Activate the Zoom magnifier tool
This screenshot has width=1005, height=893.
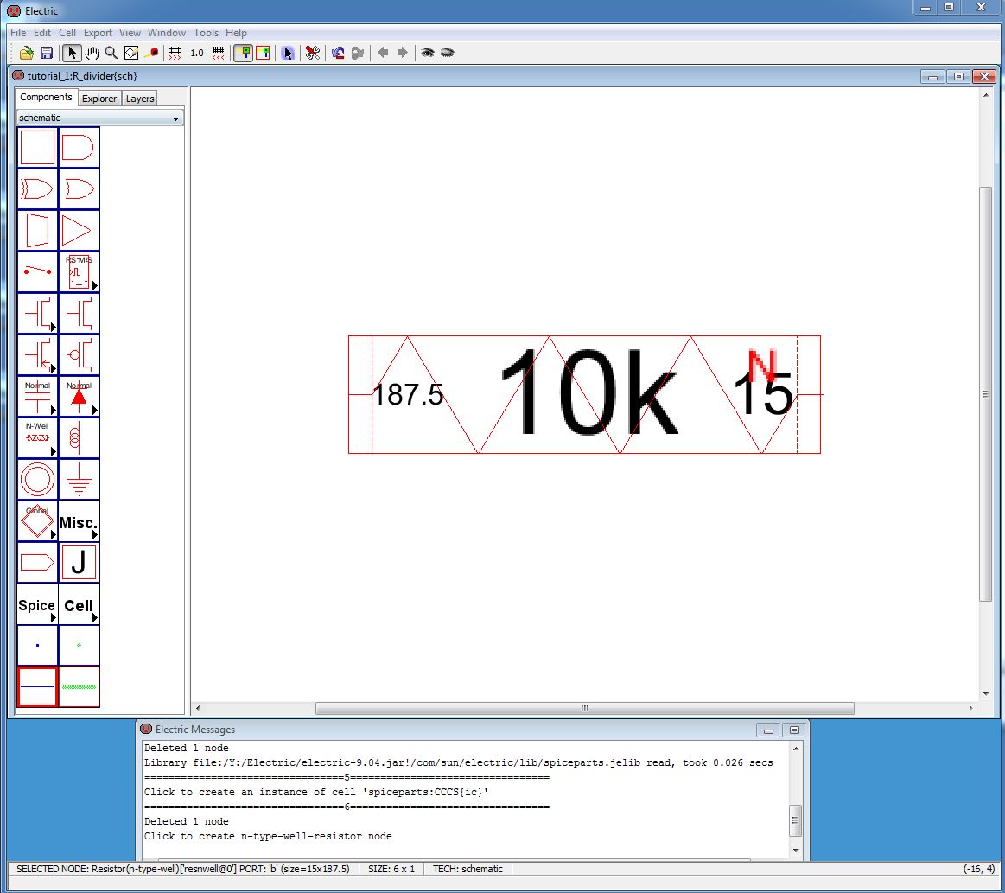[x=111, y=53]
